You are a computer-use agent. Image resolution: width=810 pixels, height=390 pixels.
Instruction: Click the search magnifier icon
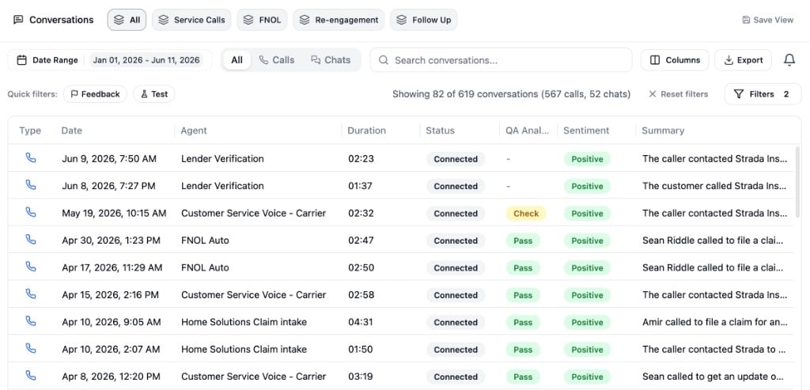tap(384, 60)
